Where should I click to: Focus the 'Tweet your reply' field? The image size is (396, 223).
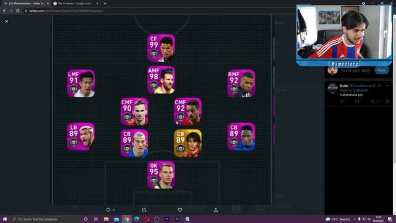(356, 71)
